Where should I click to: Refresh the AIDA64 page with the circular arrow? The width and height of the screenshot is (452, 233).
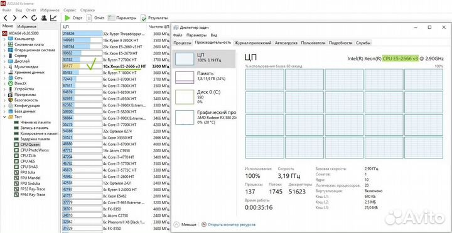pos(34,18)
